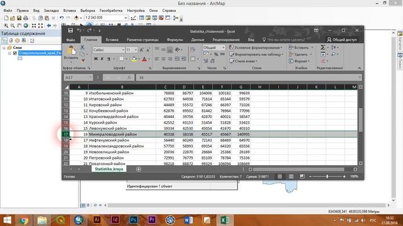Open fill color yellow bucket in Excel
403x226 pixels.
[134, 59]
